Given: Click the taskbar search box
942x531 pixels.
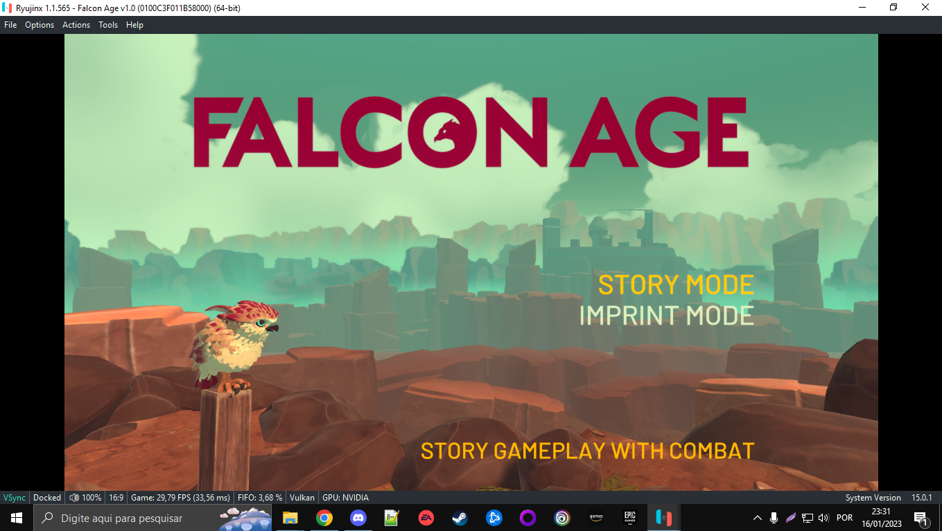Looking at the screenshot, I should coord(152,518).
